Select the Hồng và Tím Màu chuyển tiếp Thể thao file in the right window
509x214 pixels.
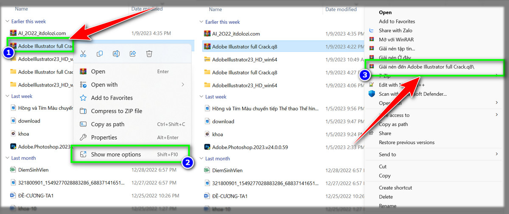(x=265, y=108)
